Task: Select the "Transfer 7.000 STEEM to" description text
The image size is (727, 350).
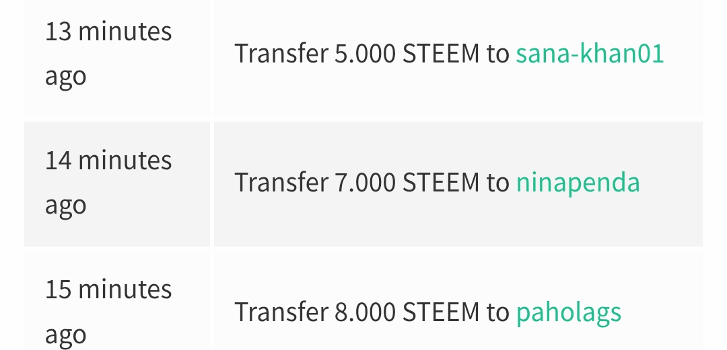Action: point(372,182)
